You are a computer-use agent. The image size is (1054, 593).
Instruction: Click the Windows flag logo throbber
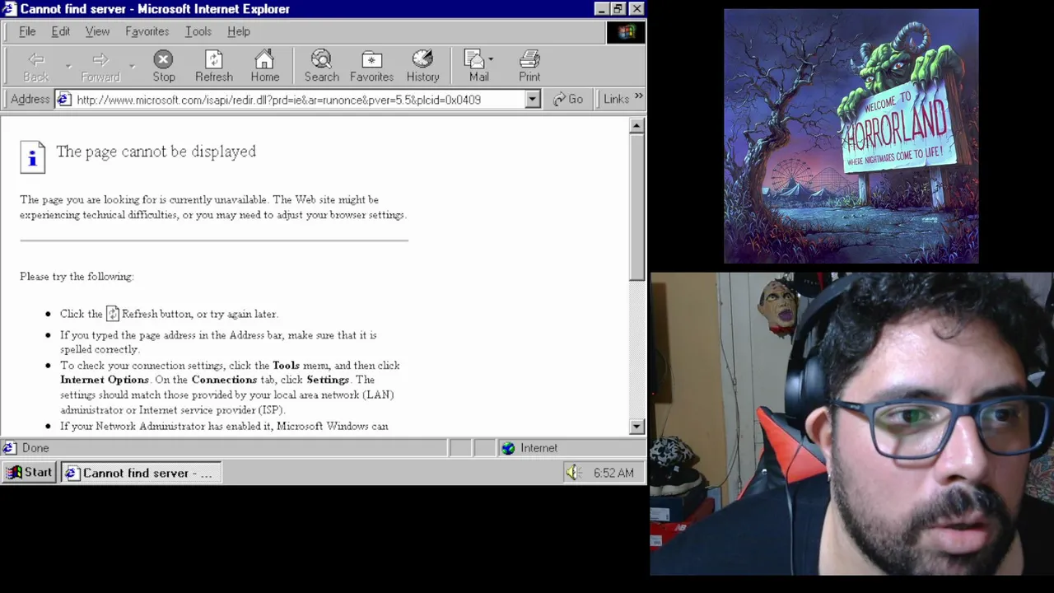[x=627, y=32]
